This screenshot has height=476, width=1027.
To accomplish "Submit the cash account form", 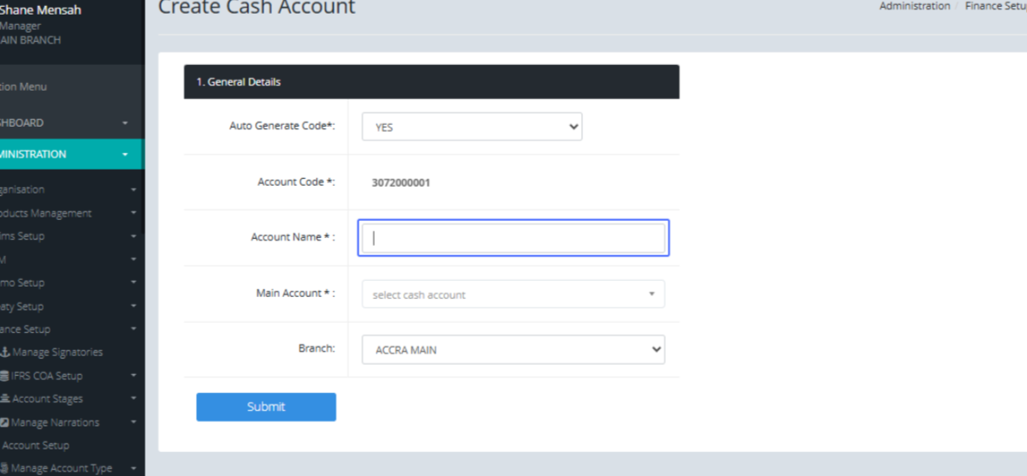I will coord(266,407).
